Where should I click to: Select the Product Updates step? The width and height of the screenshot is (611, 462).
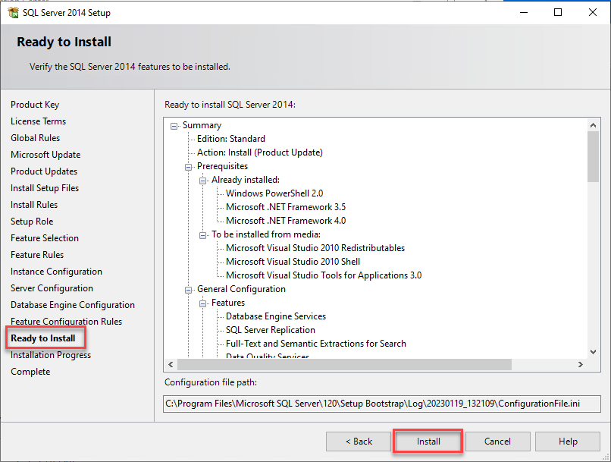pyautogui.click(x=44, y=171)
